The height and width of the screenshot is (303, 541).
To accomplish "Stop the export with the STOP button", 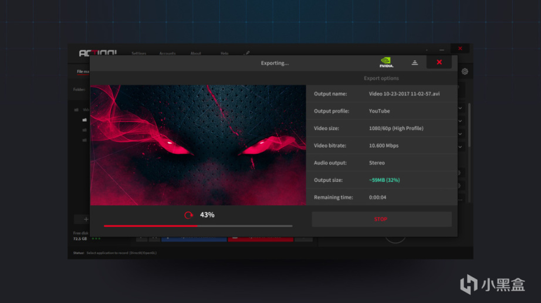I will [381, 219].
